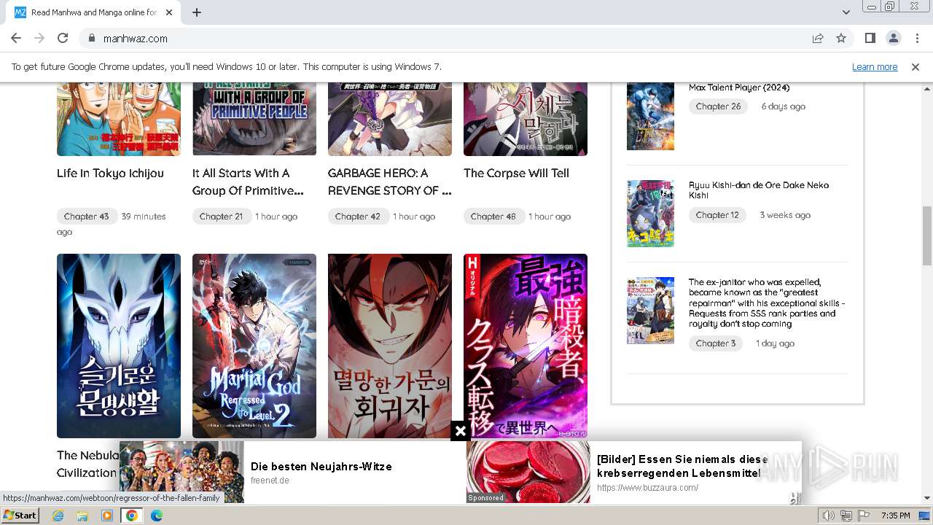Viewport: 933px width, 525px height.
Task: Open The Nebula's Civilization title link
Action: click(87, 464)
